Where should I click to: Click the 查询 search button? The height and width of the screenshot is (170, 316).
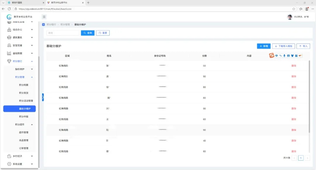click(x=88, y=33)
